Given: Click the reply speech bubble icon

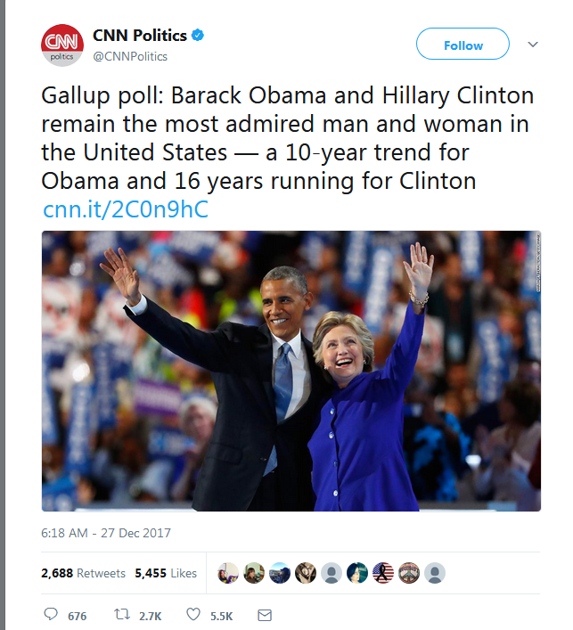Looking at the screenshot, I should pyautogui.click(x=51, y=615).
